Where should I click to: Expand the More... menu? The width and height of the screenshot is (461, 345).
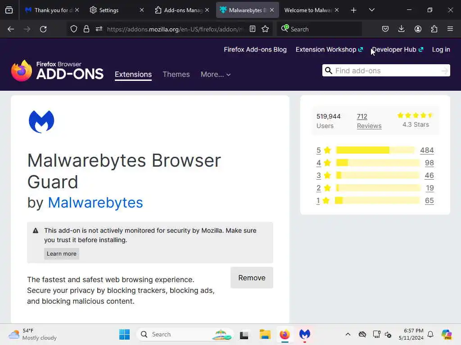(x=216, y=75)
